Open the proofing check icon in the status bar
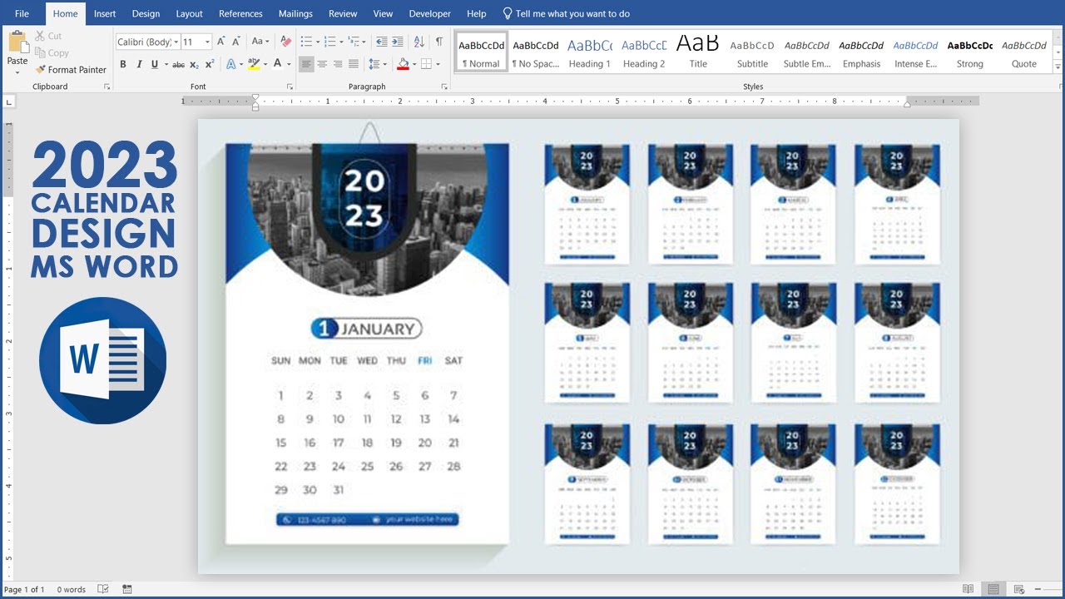 [103, 589]
